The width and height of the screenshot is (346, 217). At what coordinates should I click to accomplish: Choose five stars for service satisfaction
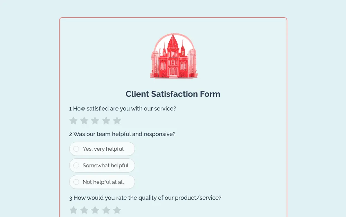pos(117,120)
